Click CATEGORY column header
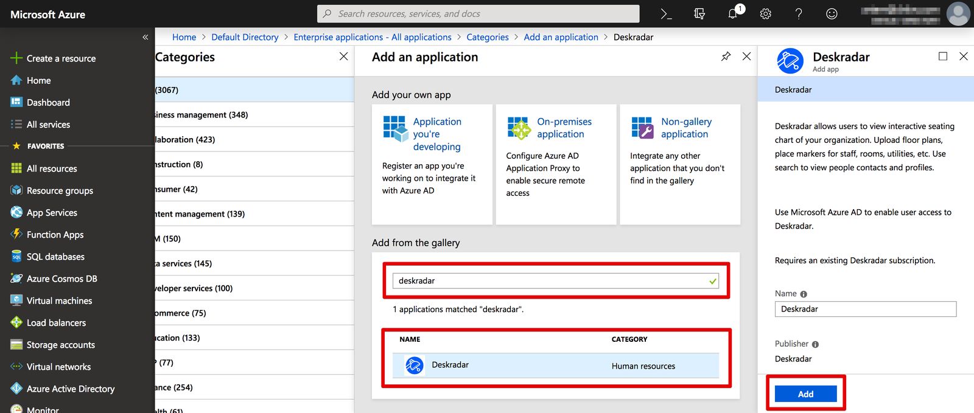Viewport: 974px width, 413px height. (x=629, y=339)
